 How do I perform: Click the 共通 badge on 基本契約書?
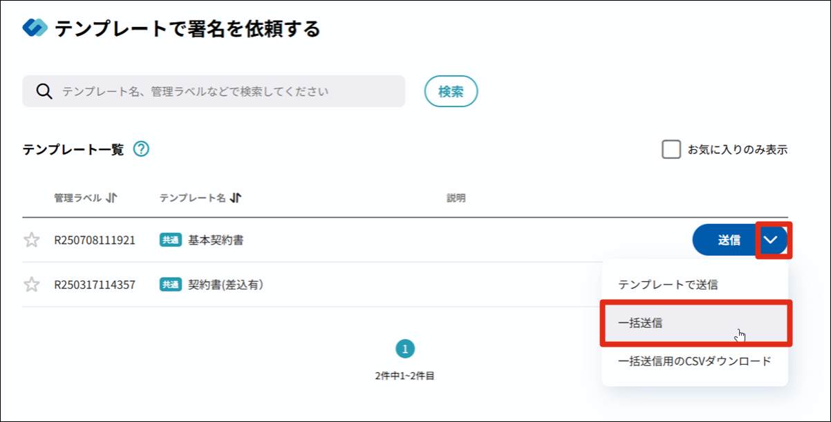coord(171,240)
